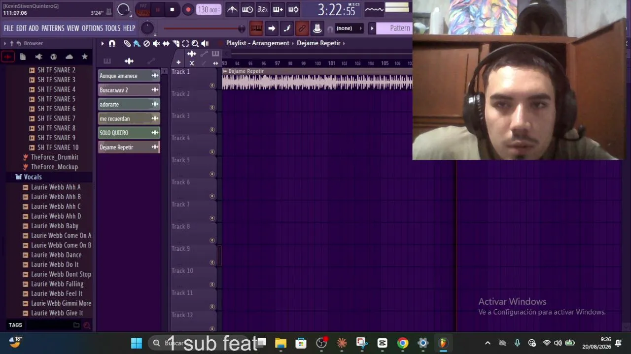Activate the Zoom tool in playlist toolbar
The width and height of the screenshot is (631, 354).
(x=195, y=43)
